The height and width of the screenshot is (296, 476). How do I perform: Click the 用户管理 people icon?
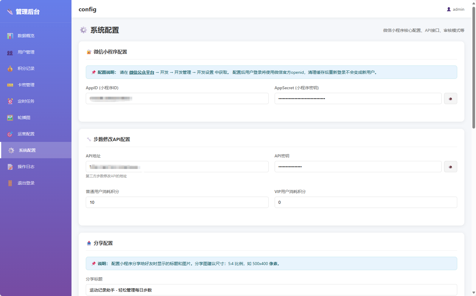point(10,52)
